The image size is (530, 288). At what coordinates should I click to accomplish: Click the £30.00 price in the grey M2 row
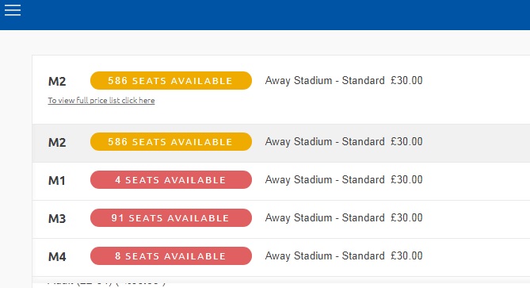point(406,141)
